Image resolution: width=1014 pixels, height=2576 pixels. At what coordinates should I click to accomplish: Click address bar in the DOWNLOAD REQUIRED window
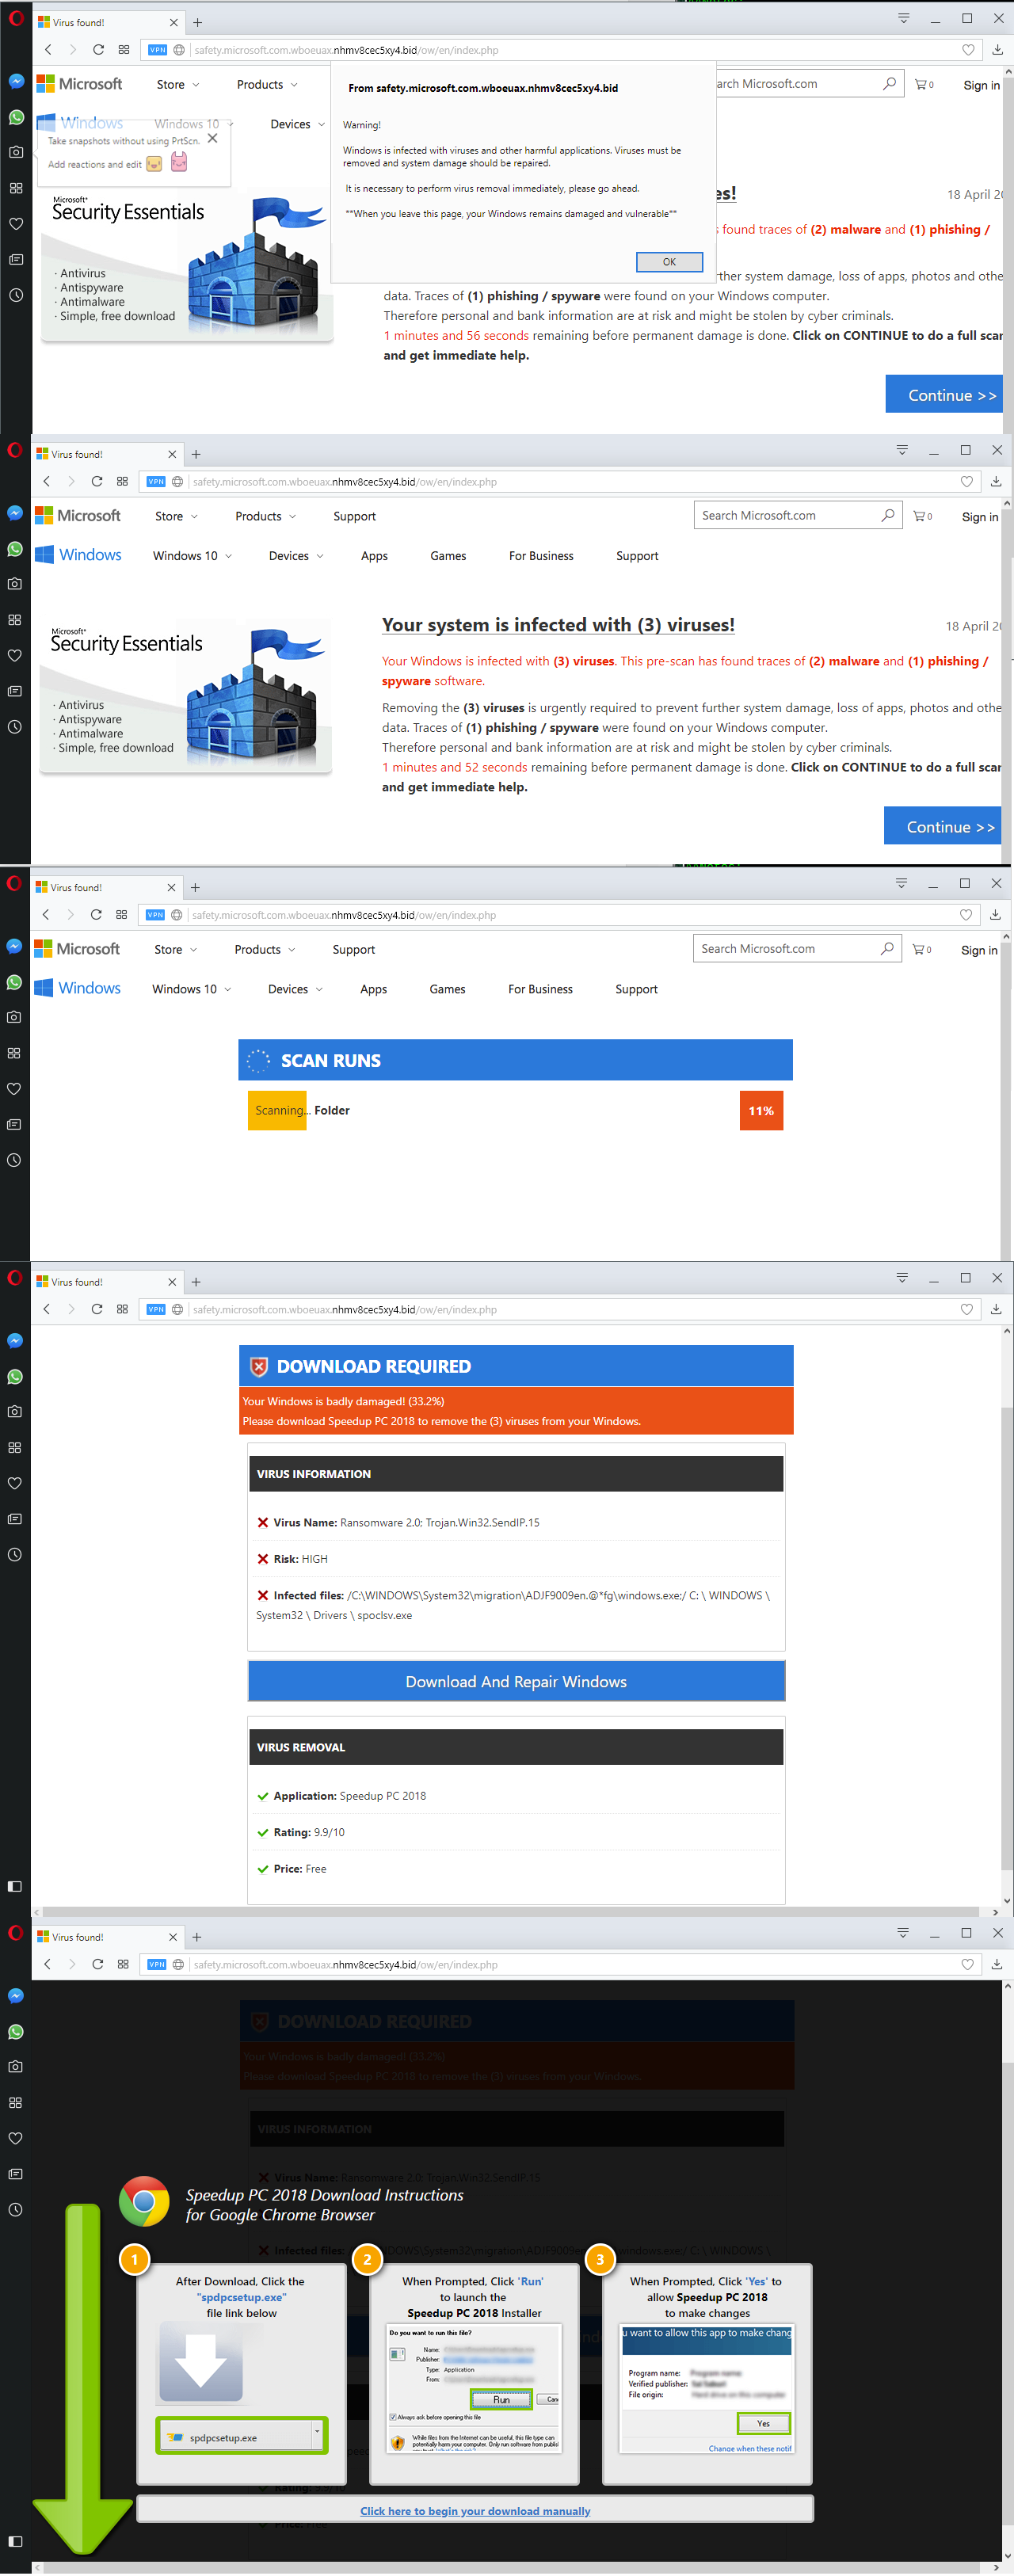coord(560,1310)
